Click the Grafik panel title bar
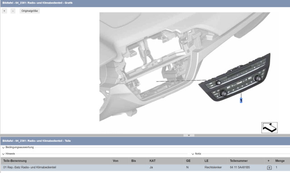 145,3
